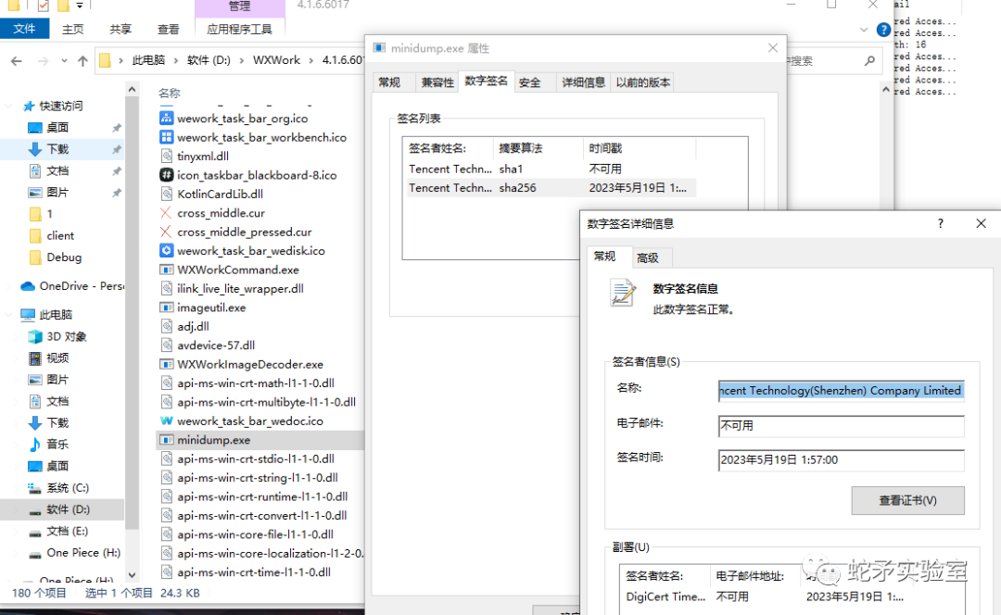
Task: Select WXWork in the address breadcrumb
Action: coord(276,60)
